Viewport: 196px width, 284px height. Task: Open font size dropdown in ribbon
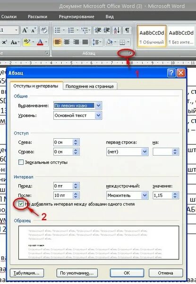pos(16,30)
